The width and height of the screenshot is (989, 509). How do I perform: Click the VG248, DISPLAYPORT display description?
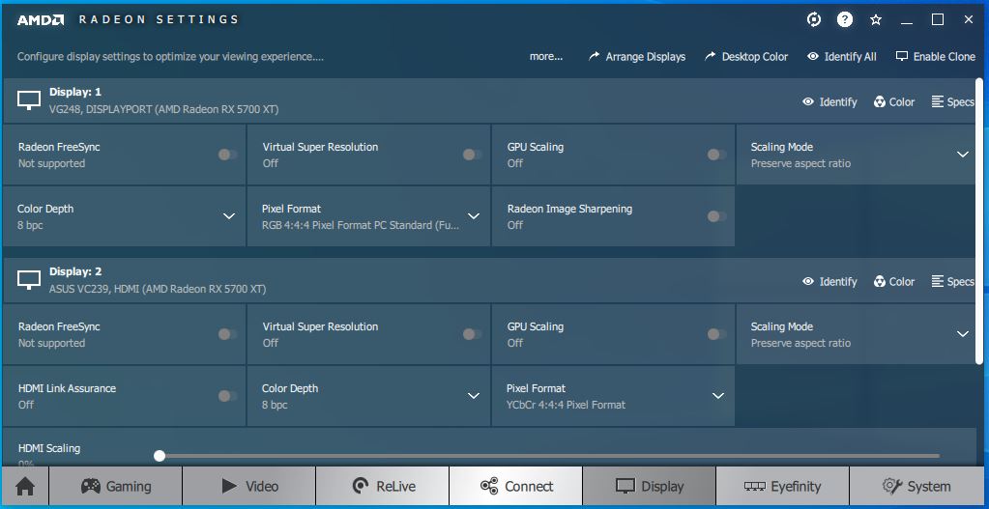(x=164, y=109)
